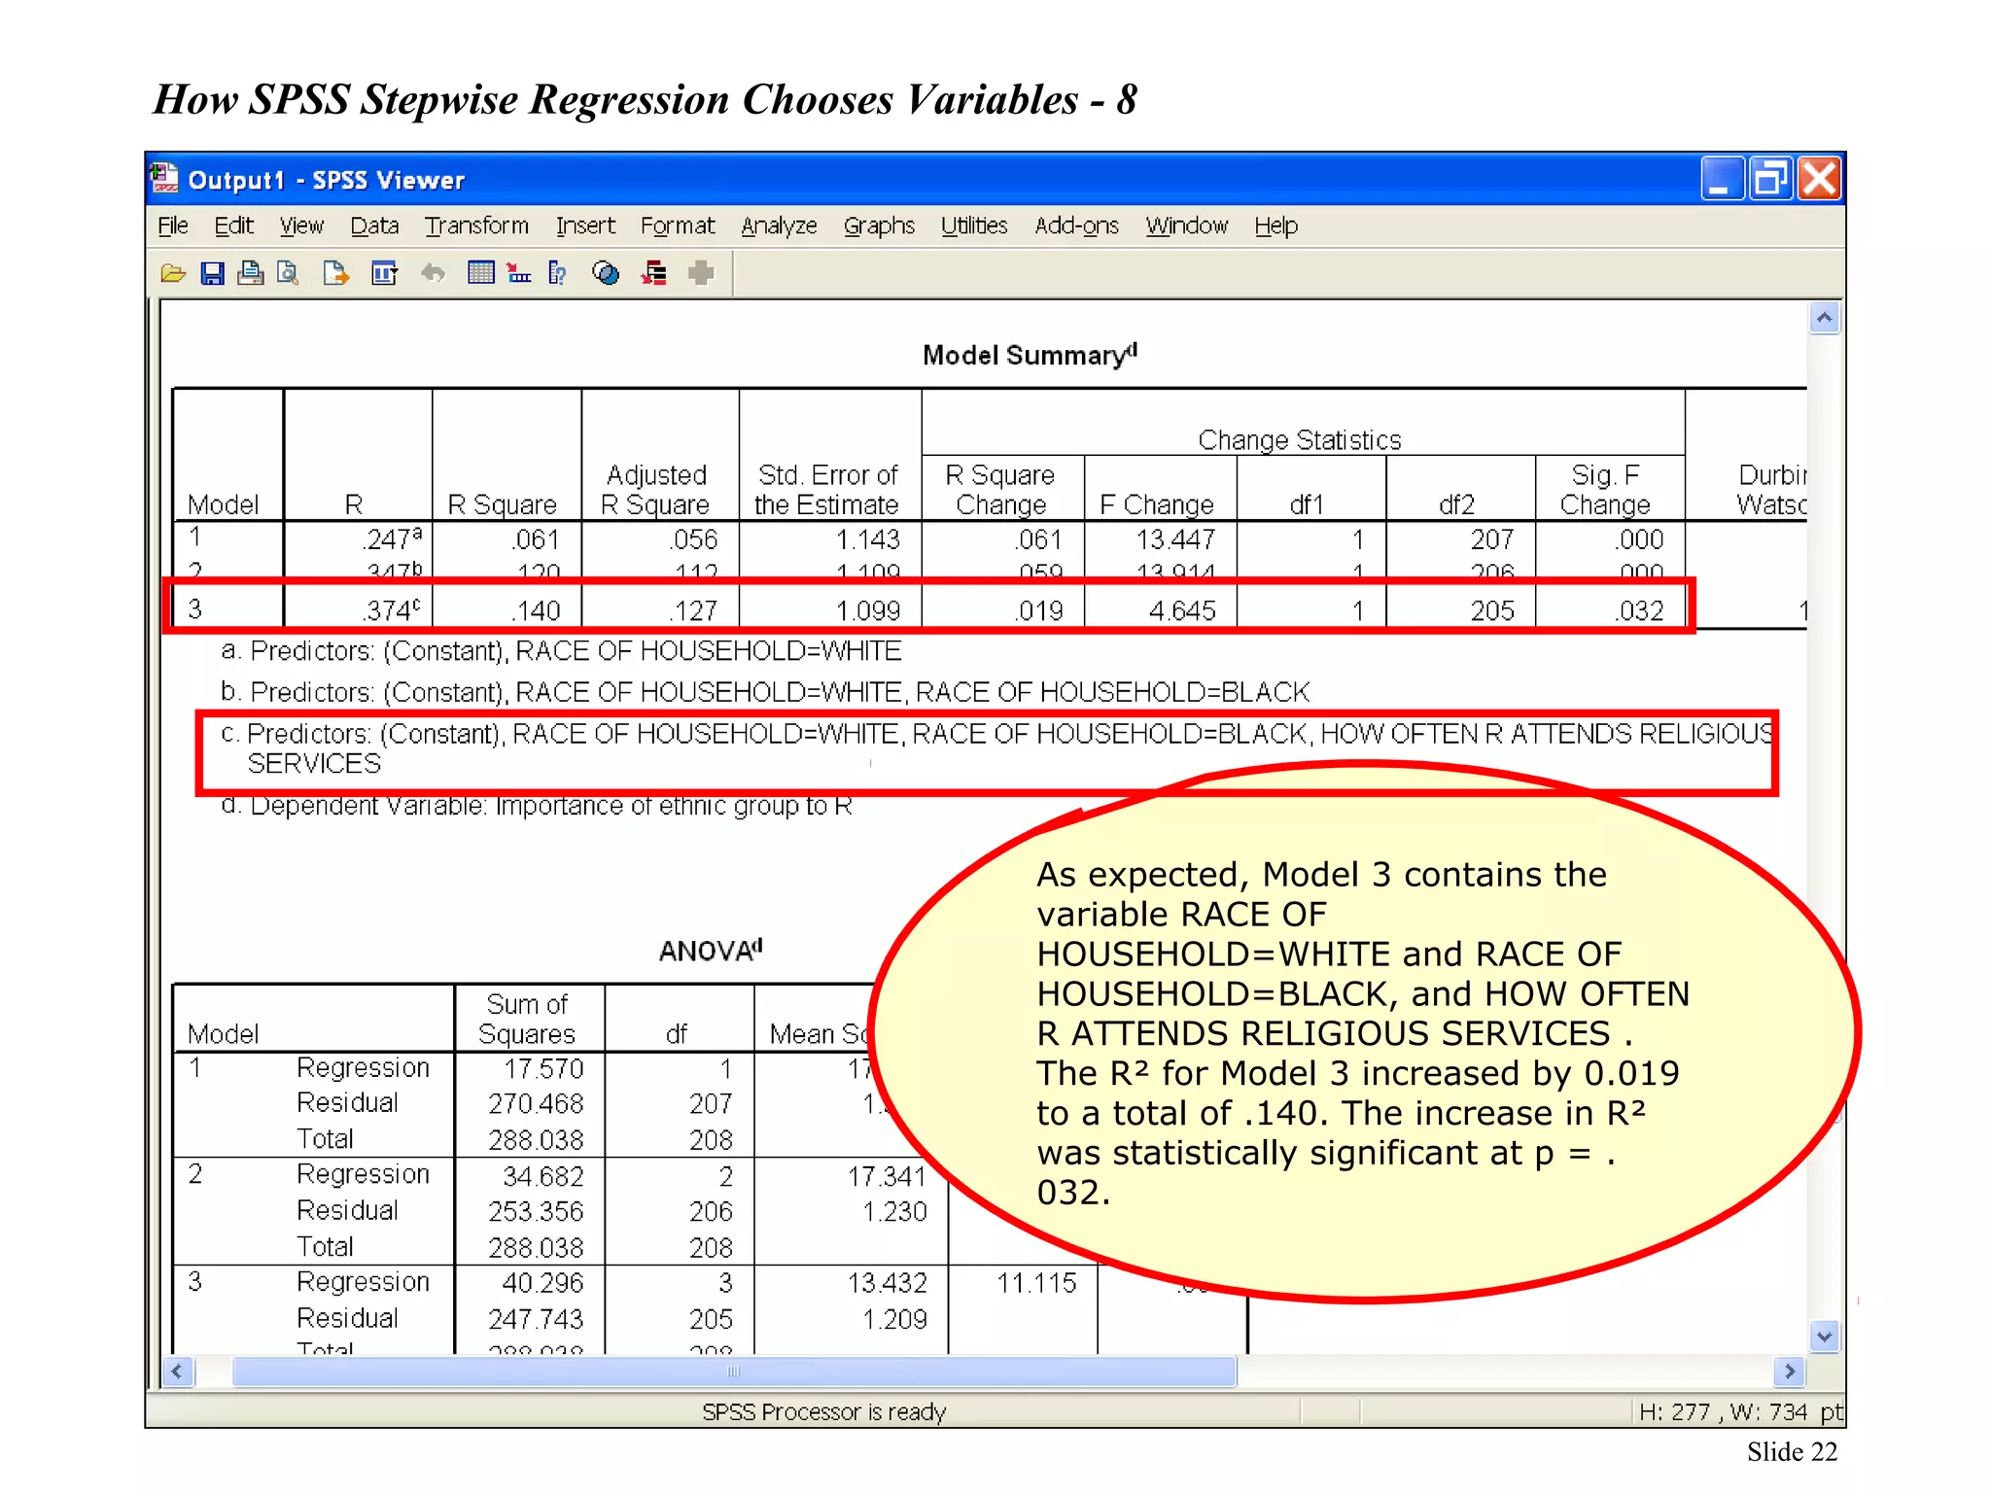Click Model 1 Adjusted R Square .056
The width and height of the screenshot is (1991, 1493).
[x=693, y=539]
